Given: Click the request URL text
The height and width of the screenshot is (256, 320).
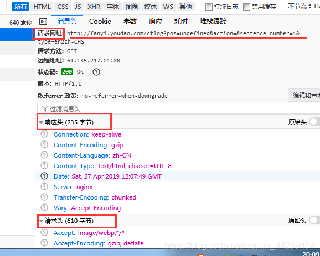Looking at the screenshot, I should [183, 33].
